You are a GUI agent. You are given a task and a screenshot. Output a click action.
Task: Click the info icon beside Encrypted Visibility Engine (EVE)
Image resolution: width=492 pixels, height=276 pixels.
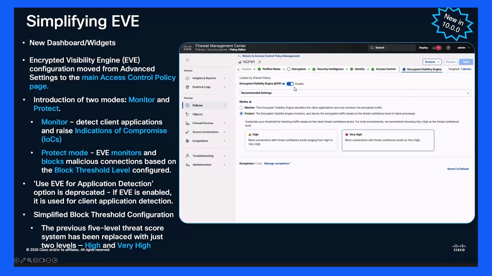click(283, 84)
